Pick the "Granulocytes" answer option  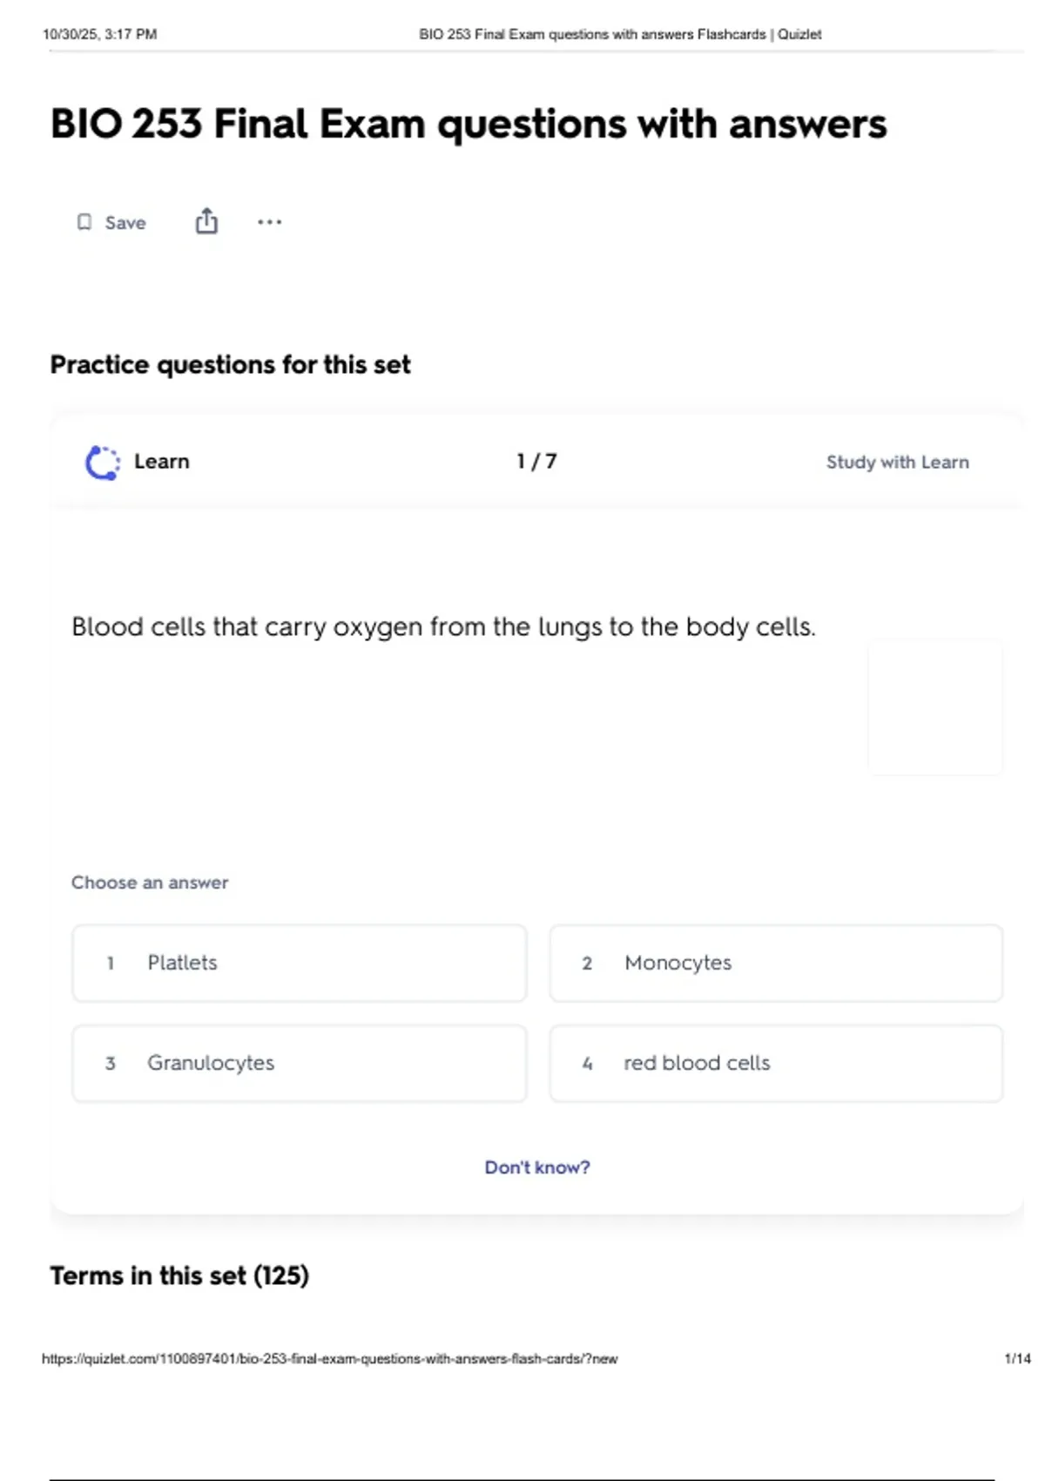click(299, 1063)
